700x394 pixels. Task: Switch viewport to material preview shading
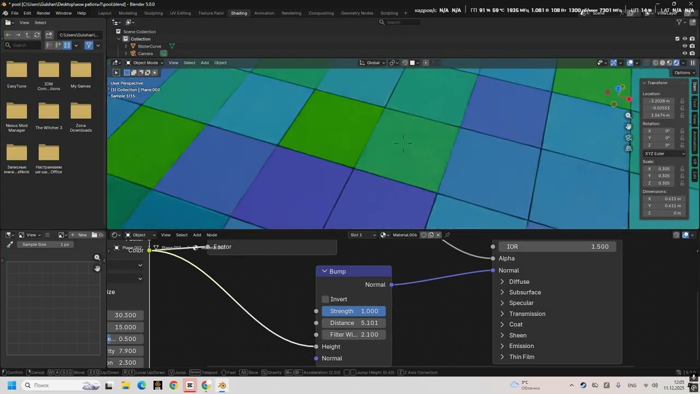[x=669, y=63]
